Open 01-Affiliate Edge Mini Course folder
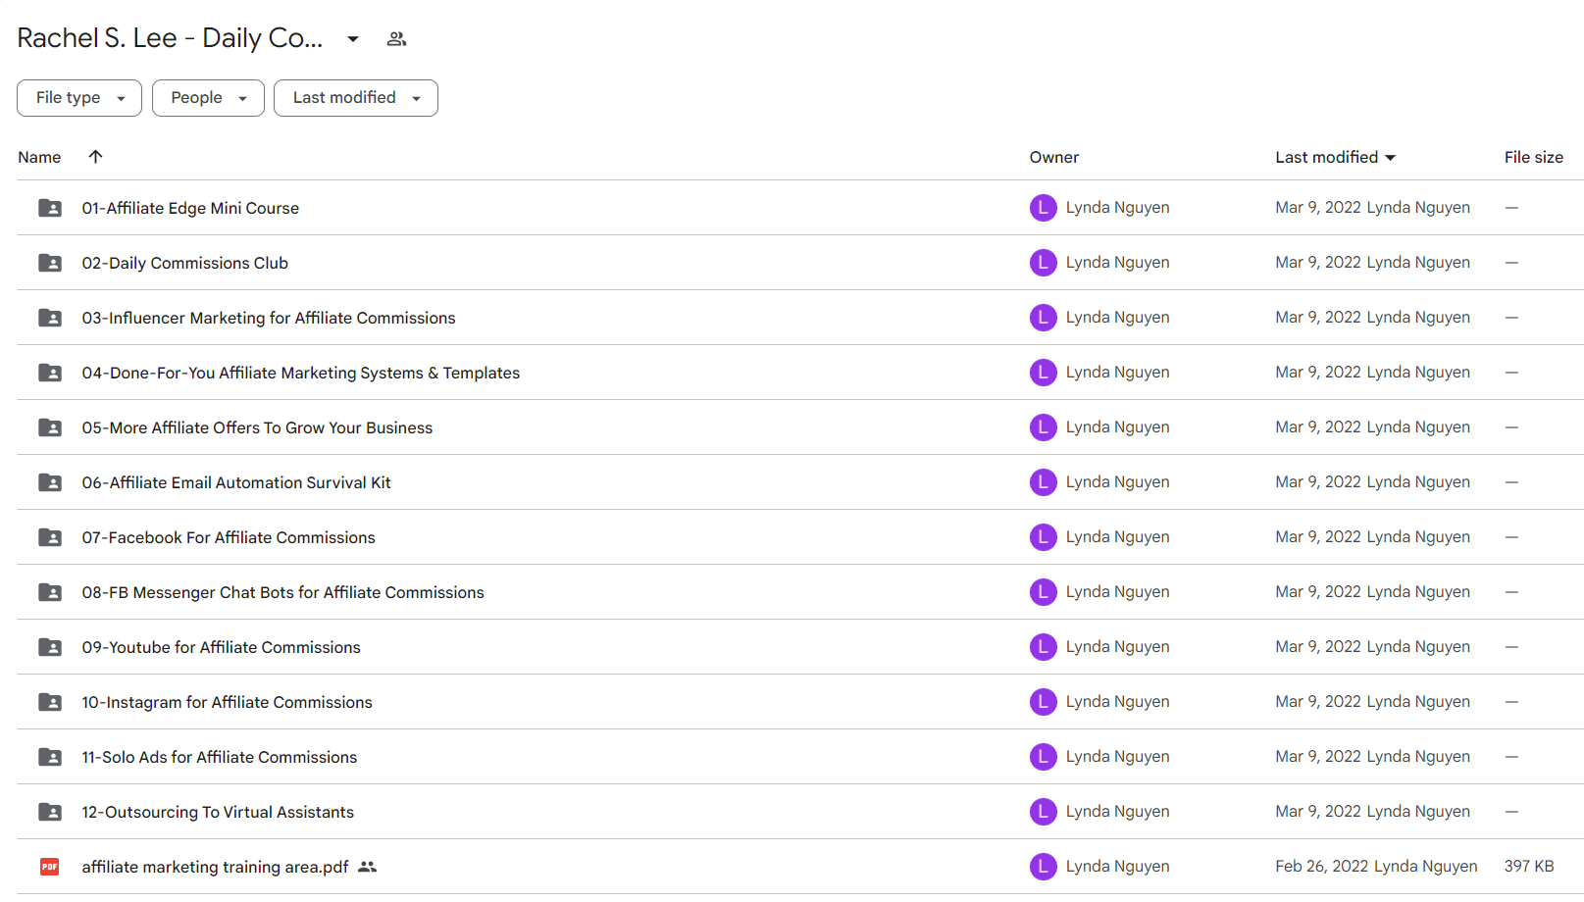1584x902 pixels. pos(190,208)
